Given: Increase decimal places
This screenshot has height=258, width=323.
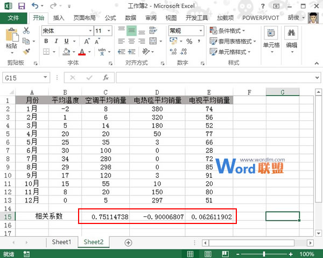Looking at the screenshot, I should point(173,51).
